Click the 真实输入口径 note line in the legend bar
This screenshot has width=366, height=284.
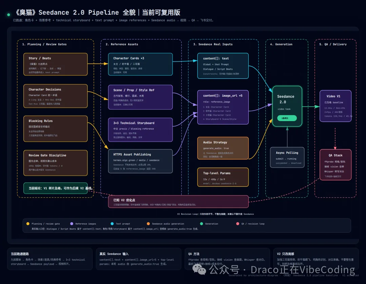(115, 229)
